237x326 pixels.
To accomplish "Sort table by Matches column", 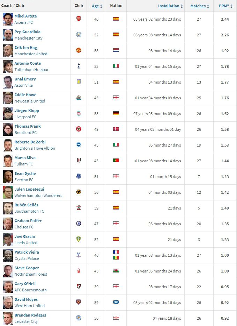I will [198, 6].
